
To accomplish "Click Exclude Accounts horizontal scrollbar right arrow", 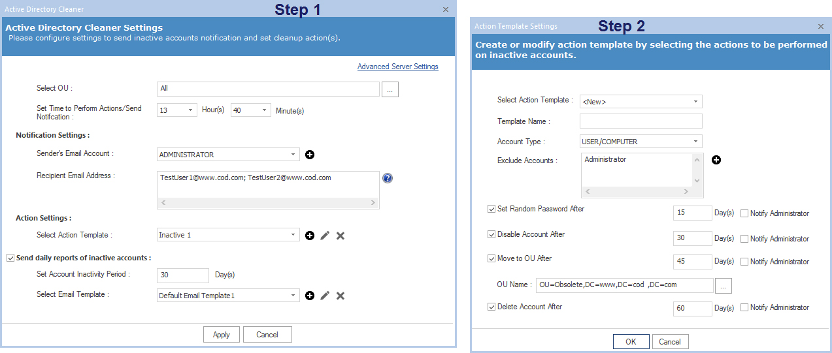I will click(686, 192).
